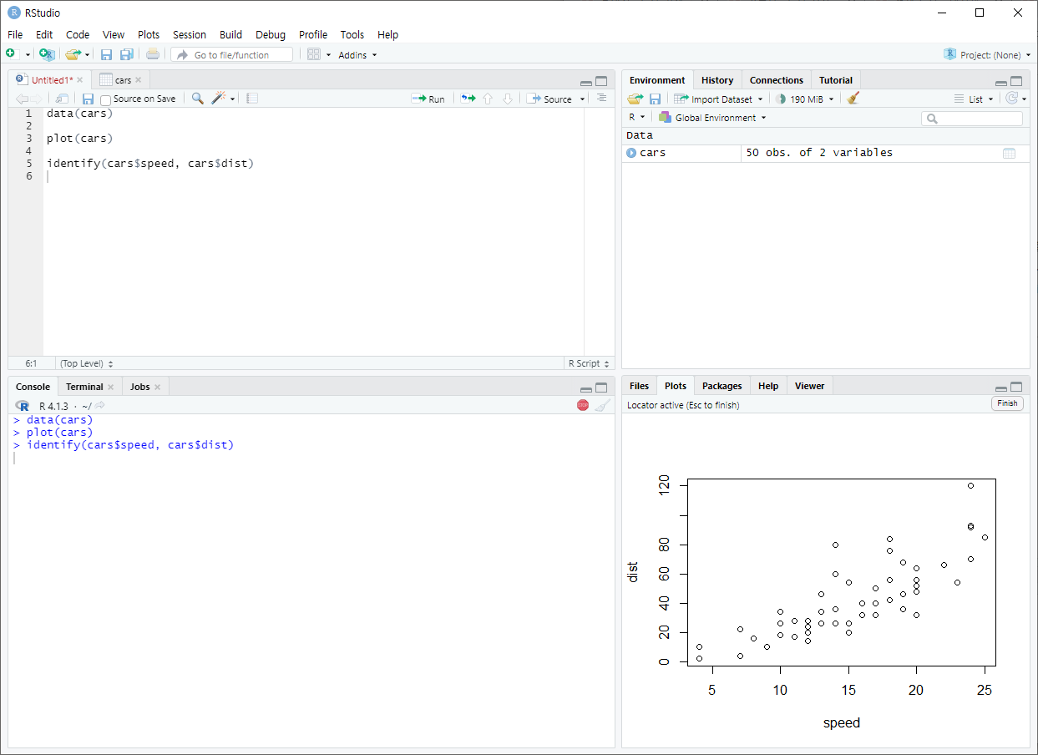Viewport: 1038px width, 755px height.
Task: Open working directory arrow in console
Action: 100,406
